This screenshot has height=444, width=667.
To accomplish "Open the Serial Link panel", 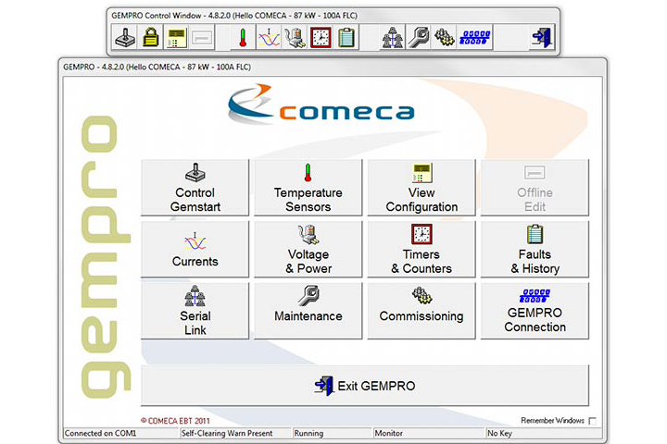I will click(195, 311).
